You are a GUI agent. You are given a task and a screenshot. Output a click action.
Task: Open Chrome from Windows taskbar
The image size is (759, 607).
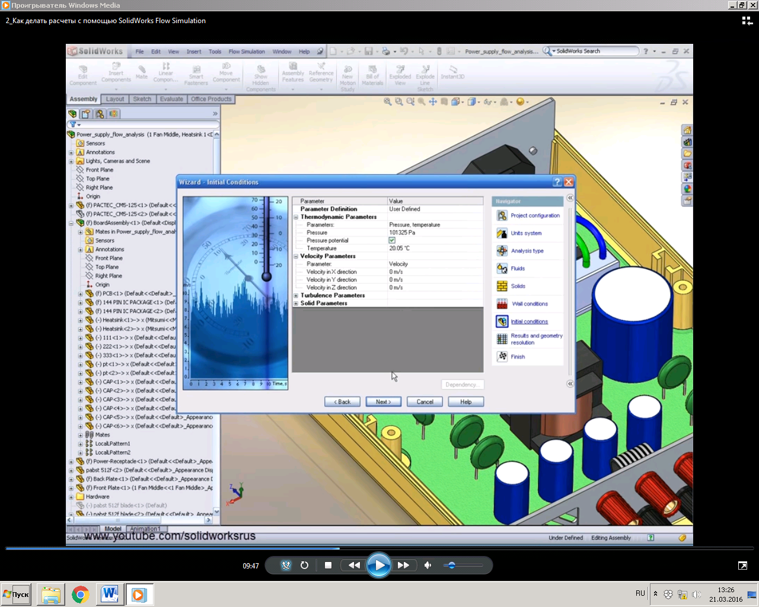tap(81, 594)
